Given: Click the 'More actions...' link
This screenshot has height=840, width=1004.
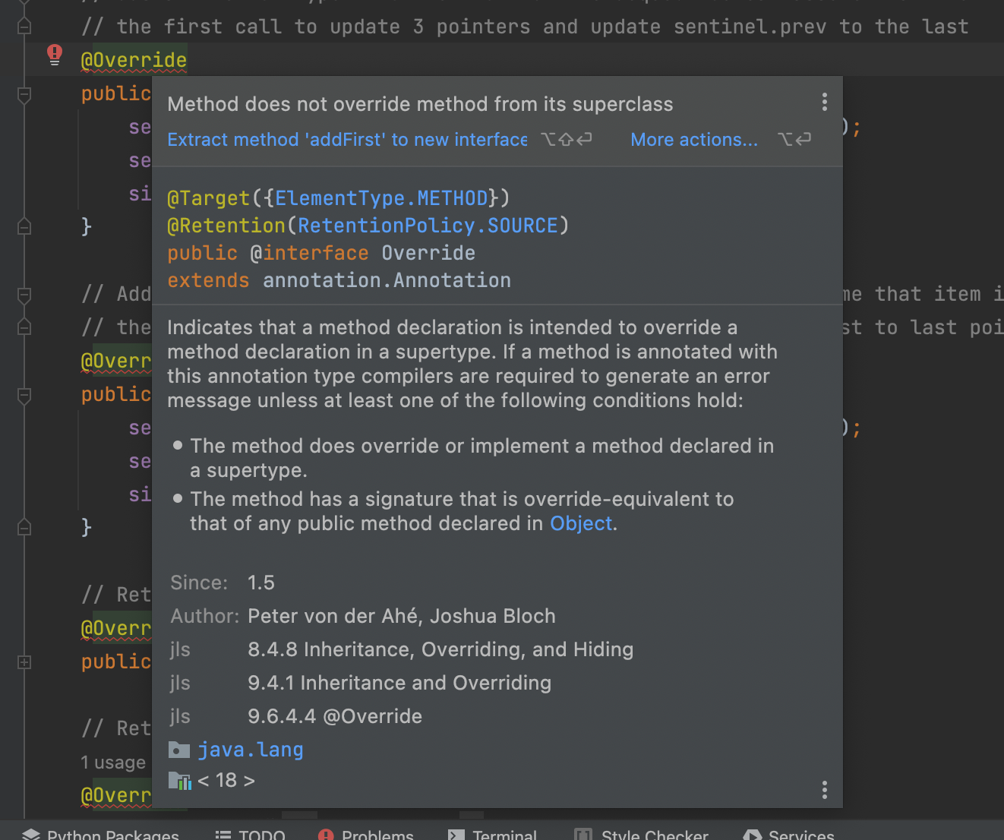Looking at the screenshot, I should click(x=694, y=140).
